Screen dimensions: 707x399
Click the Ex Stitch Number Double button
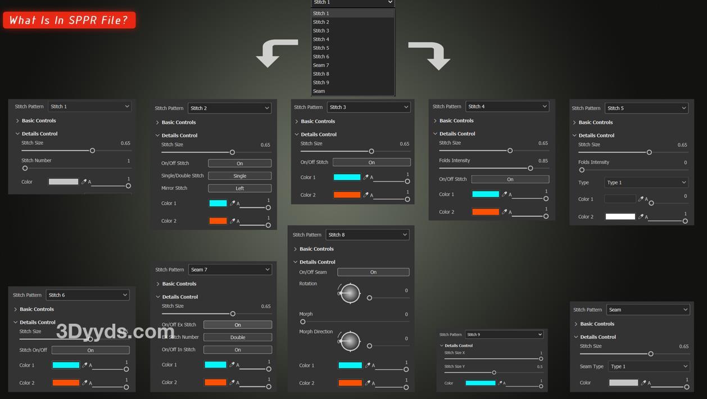(237, 337)
